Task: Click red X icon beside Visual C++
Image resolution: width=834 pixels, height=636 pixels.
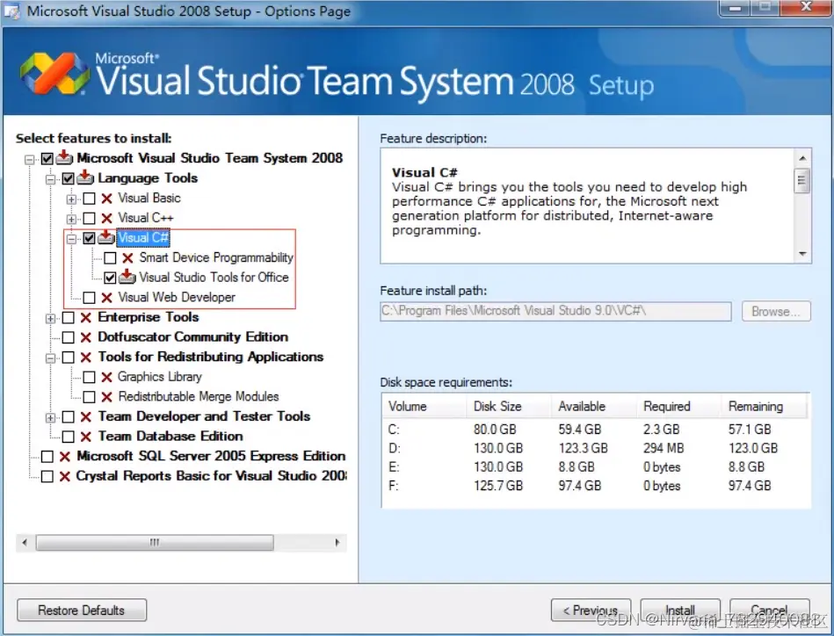Action: click(106, 218)
